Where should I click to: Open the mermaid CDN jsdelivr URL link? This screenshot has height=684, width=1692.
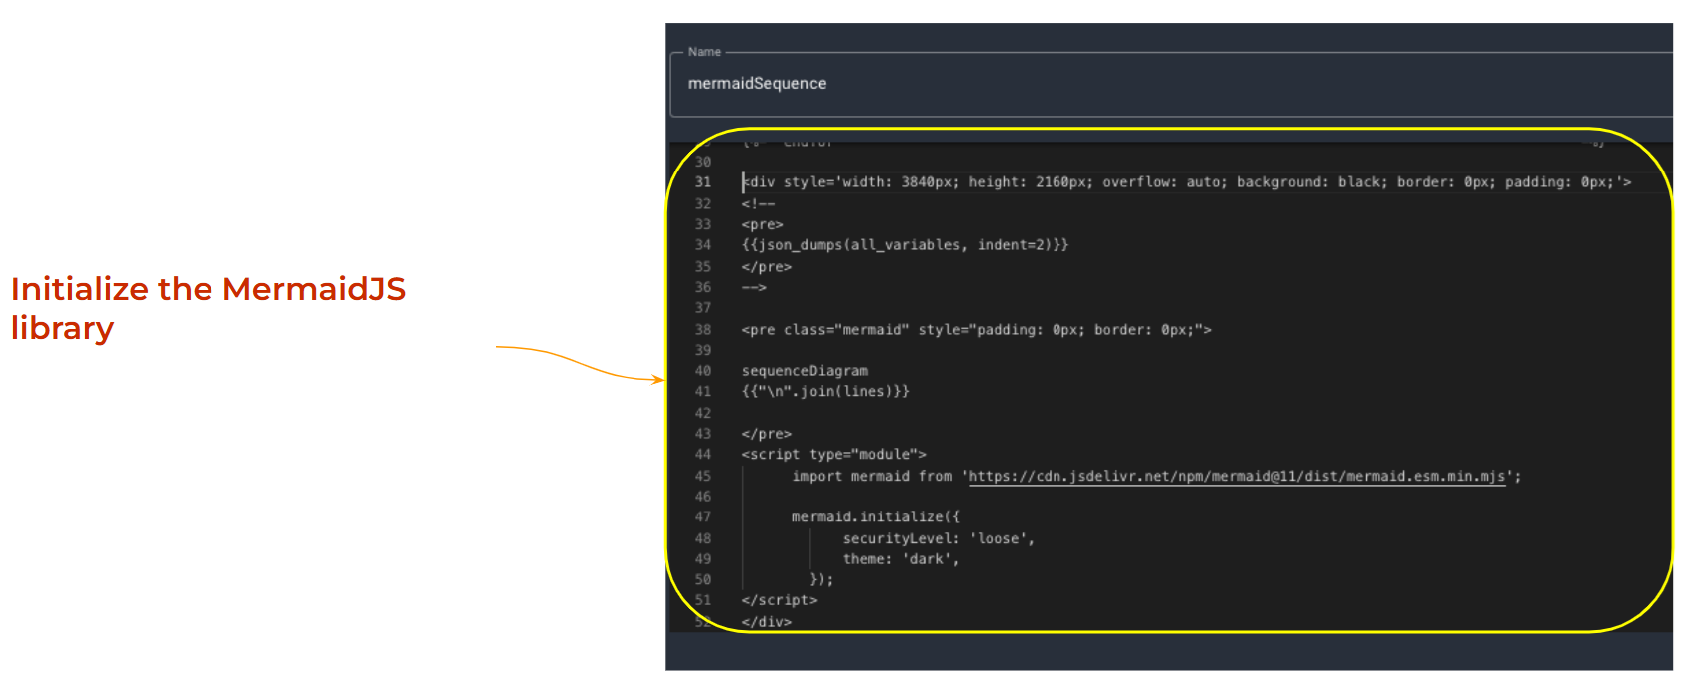(x=1236, y=477)
